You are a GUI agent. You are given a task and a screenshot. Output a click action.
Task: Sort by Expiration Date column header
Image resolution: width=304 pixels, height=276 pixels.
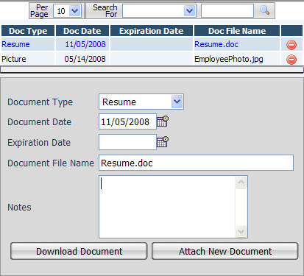[152, 31]
